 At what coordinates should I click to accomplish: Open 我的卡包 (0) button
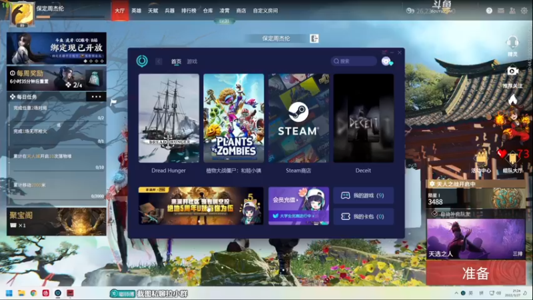tap(363, 217)
